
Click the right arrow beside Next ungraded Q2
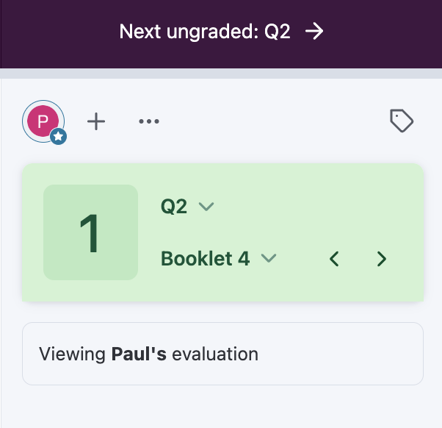pyautogui.click(x=314, y=32)
